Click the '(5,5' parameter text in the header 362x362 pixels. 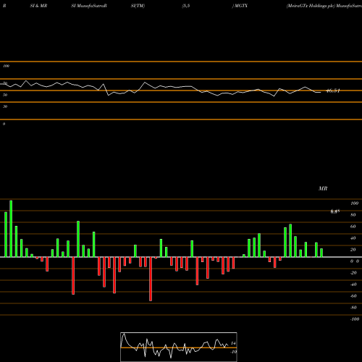tap(186, 6)
